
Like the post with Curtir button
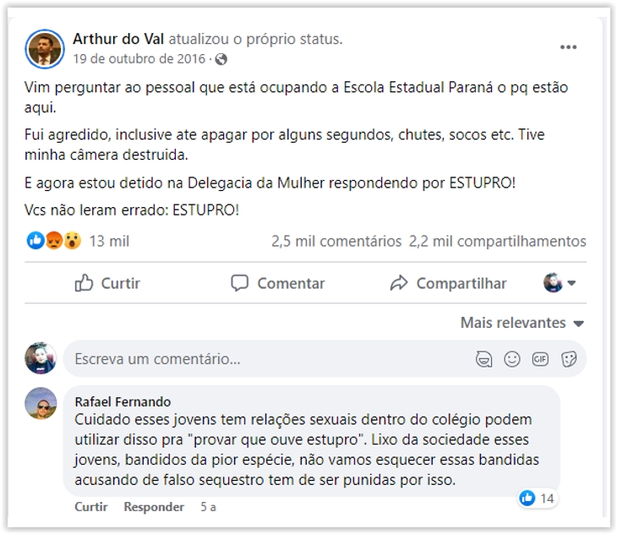tap(107, 283)
